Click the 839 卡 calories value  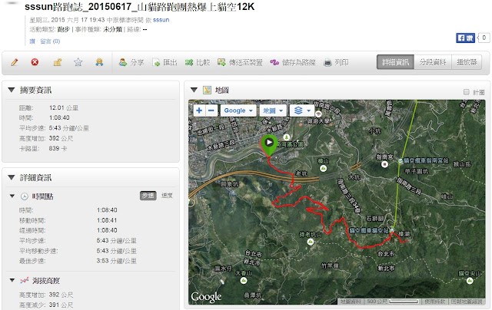[58, 148]
